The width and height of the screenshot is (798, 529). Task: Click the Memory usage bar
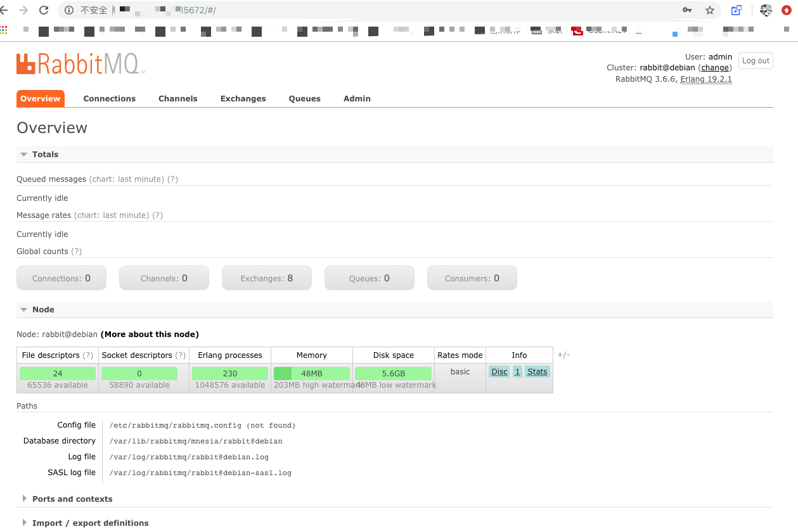[x=311, y=373]
